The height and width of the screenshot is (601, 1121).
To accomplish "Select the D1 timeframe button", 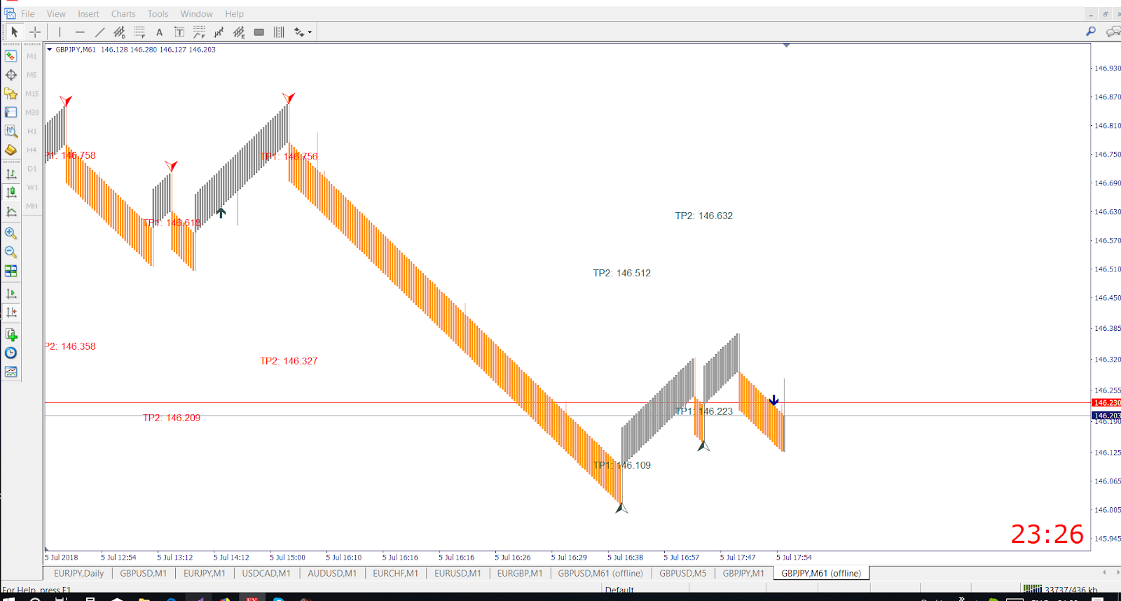I will pyautogui.click(x=32, y=169).
